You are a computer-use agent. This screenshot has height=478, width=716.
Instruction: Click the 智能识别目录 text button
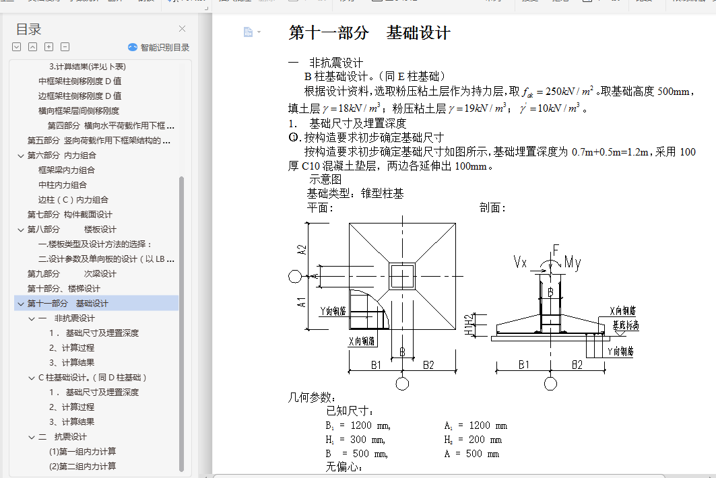pyautogui.click(x=165, y=47)
